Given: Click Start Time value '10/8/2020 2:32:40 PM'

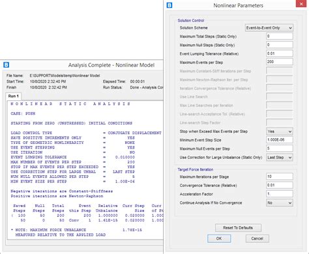Looking at the screenshot, I should 48,81.
